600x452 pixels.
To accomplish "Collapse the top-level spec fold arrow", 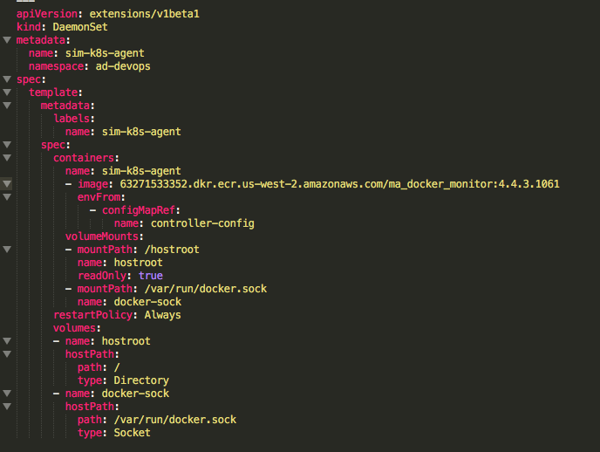I will point(7,79).
